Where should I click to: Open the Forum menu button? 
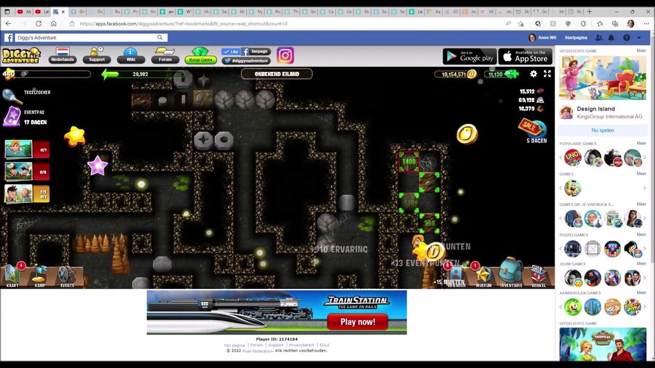pos(165,56)
